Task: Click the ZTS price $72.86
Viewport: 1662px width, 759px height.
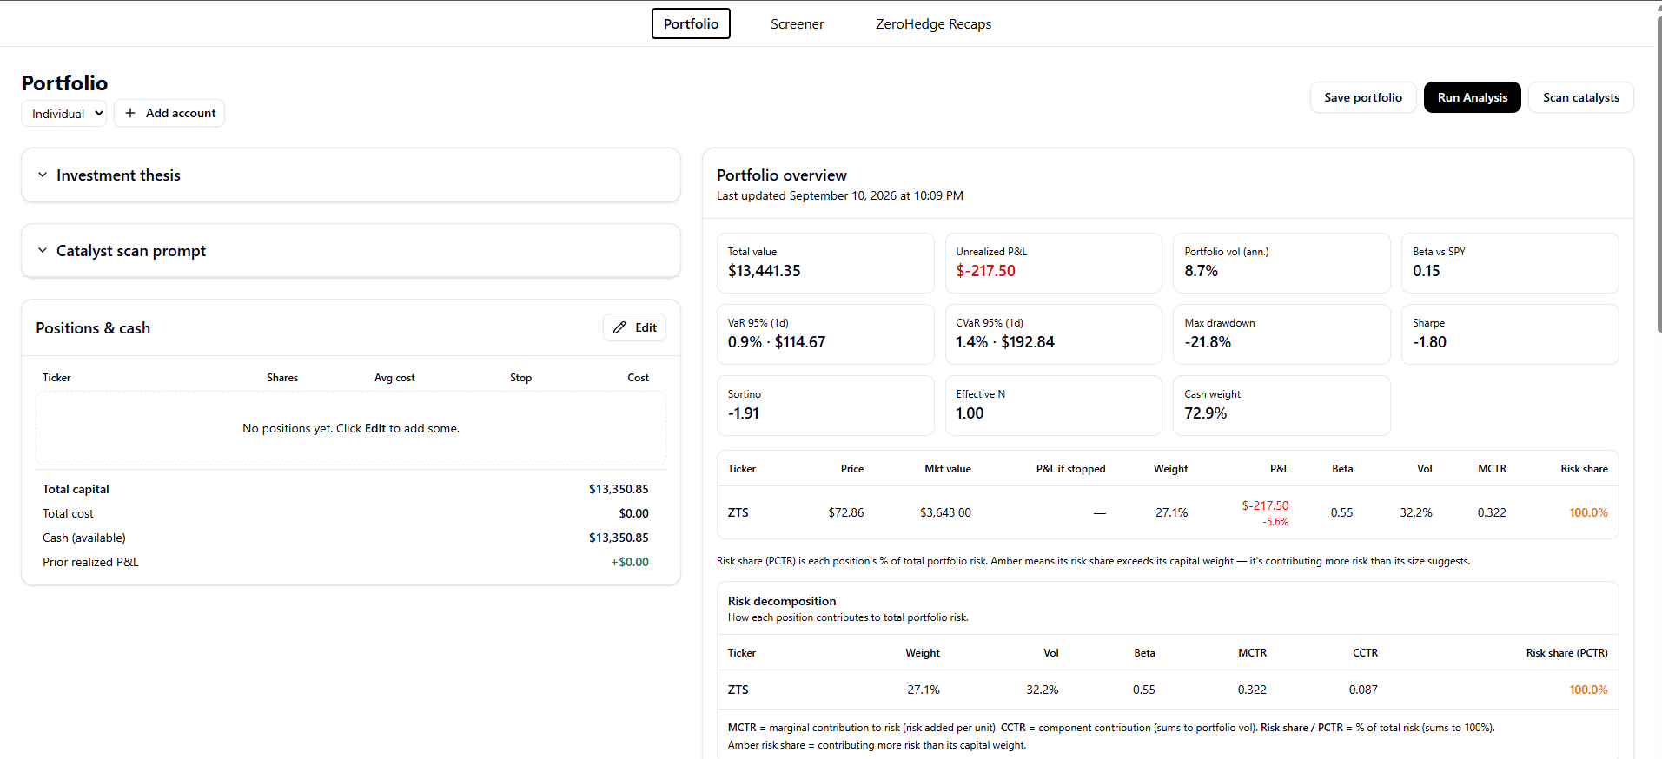Action: [x=846, y=512]
